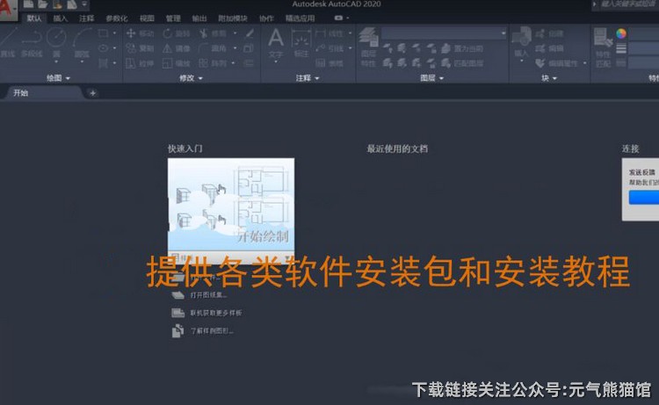Expand the 绘图 panel dropdown
Image resolution: width=659 pixels, height=405 pixels.
[x=60, y=78]
